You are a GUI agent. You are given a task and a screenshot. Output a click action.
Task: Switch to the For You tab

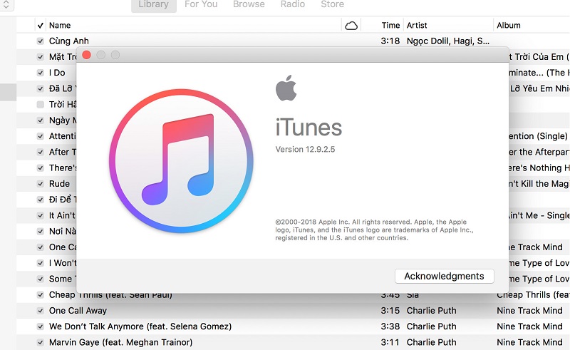pyautogui.click(x=201, y=4)
